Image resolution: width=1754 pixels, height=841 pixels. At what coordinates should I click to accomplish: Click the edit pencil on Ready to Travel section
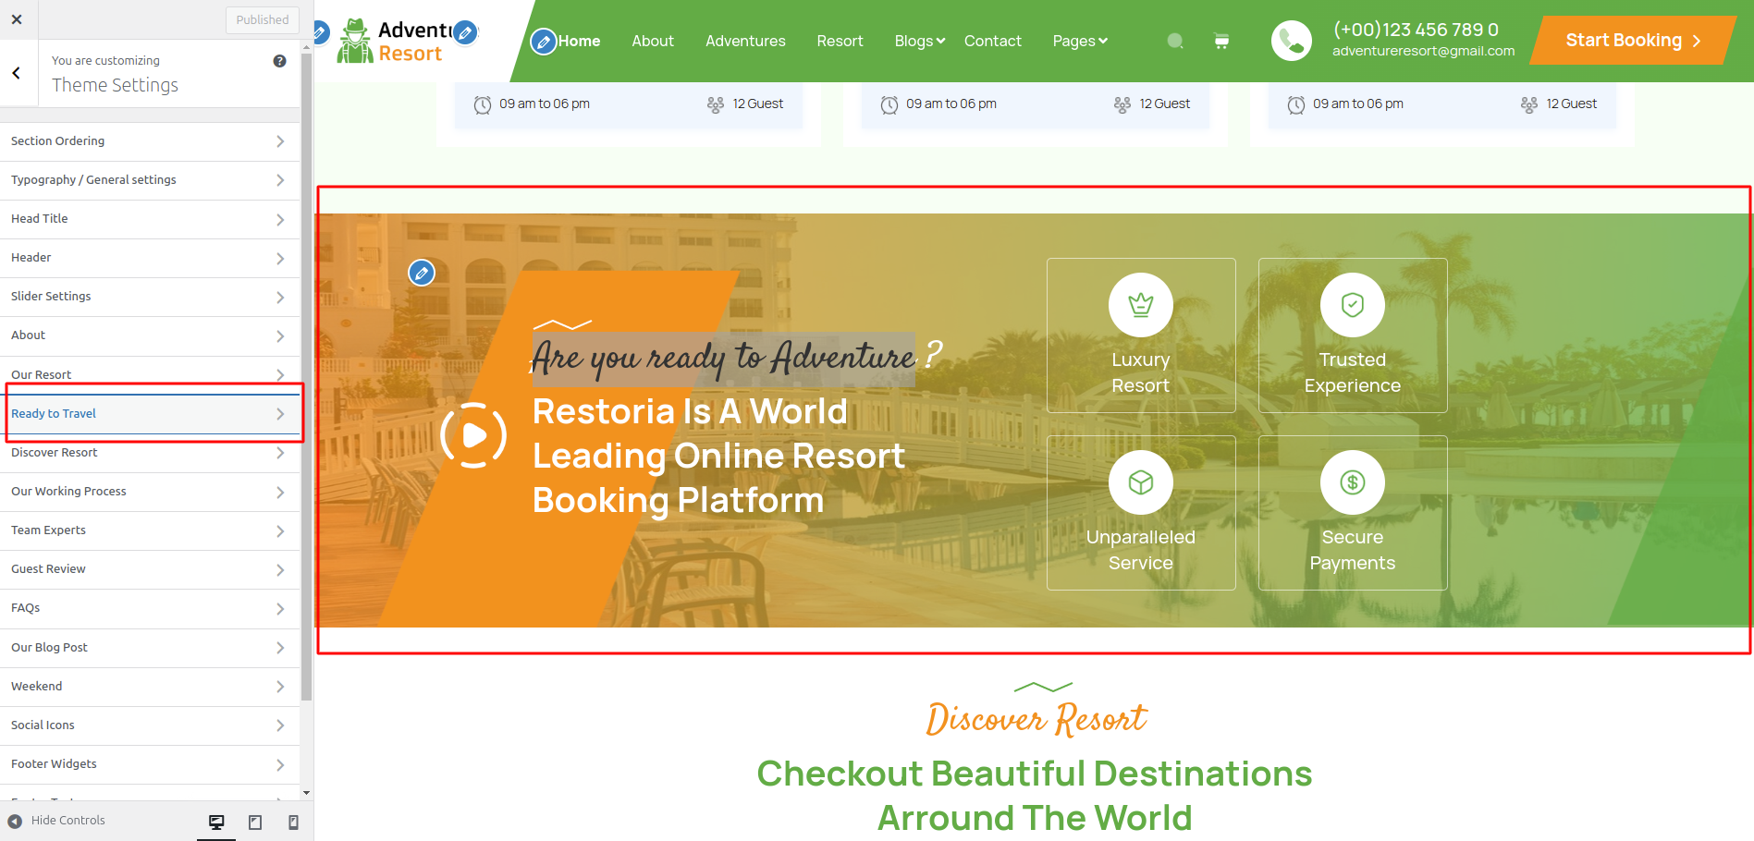(422, 273)
